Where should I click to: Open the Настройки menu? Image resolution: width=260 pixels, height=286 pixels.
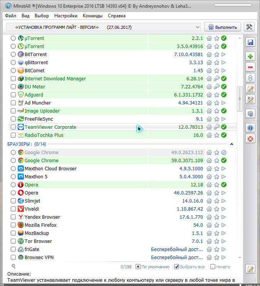click(x=66, y=16)
